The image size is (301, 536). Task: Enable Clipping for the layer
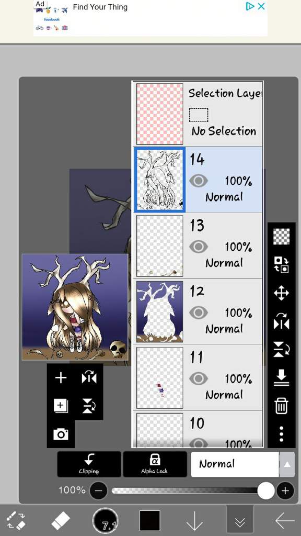pyautogui.click(x=89, y=464)
